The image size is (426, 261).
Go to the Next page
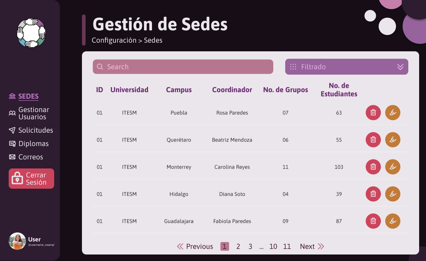pyautogui.click(x=312, y=246)
